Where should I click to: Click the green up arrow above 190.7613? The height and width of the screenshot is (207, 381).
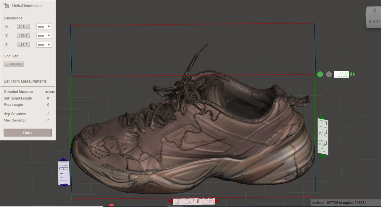[x=323, y=118]
